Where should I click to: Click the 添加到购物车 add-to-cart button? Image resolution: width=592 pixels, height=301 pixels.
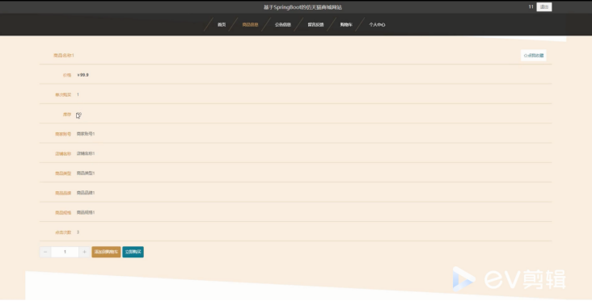(106, 252)
